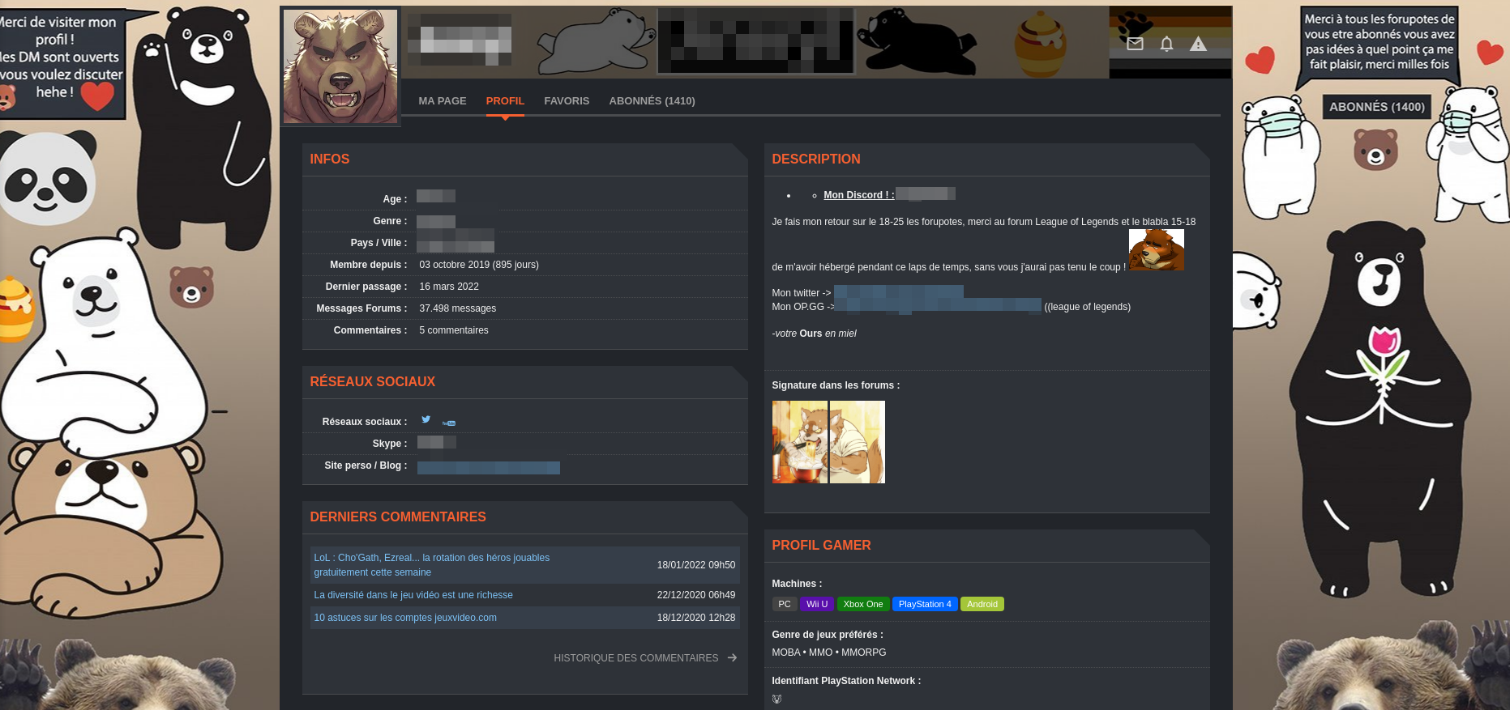The image size is (1510, 710).
Task: Select the Profil tab
Action: (505, 101)
